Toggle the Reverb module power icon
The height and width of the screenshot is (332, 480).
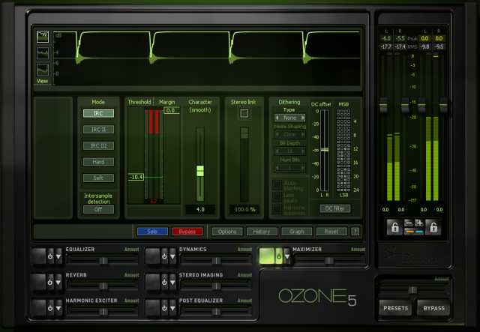(50, 282)
